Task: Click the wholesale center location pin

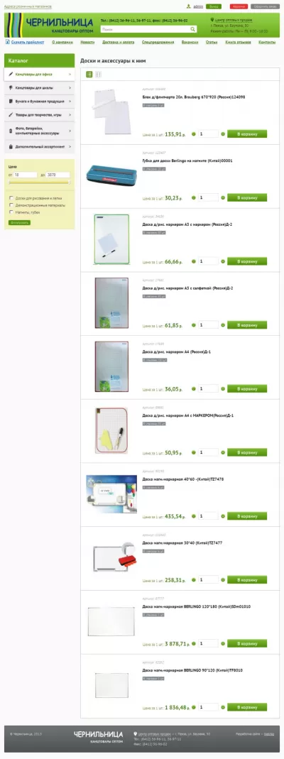Action: pyautogui.click(x=212, y=21)
